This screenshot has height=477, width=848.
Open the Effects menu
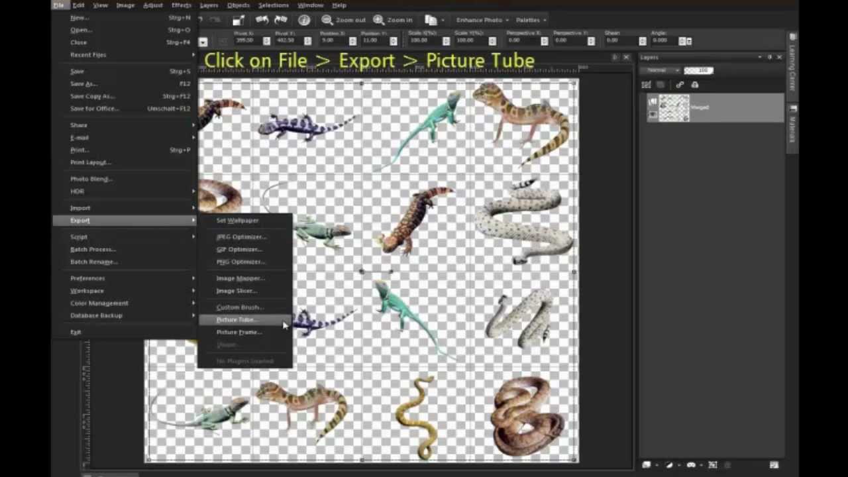click(182, 5)
